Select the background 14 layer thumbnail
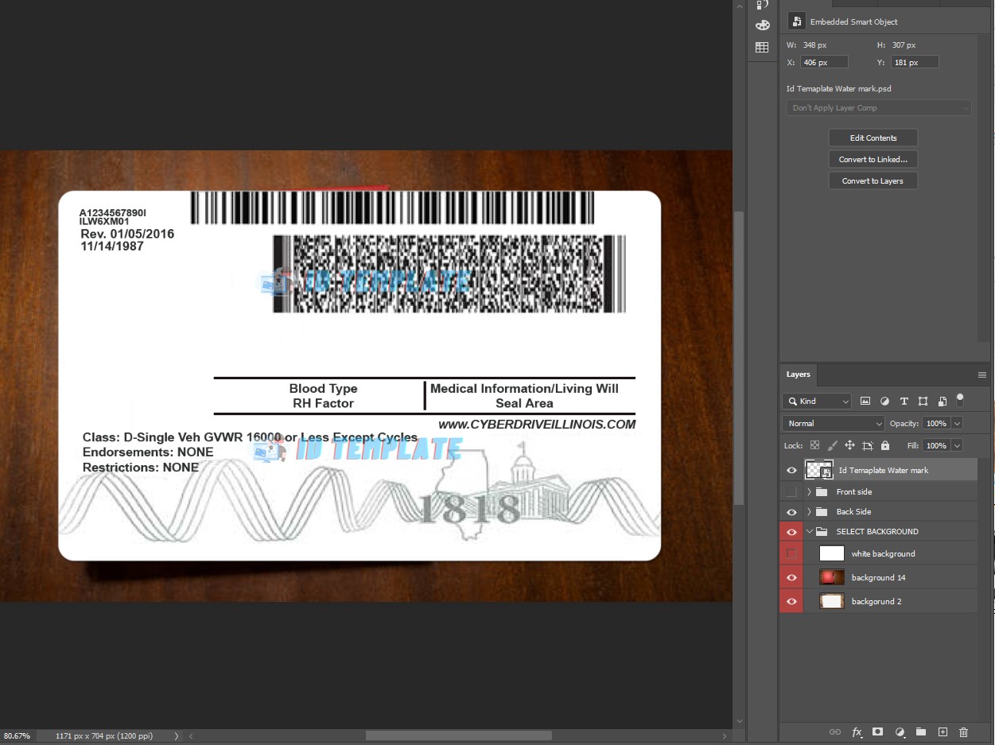Image resolution: width=995 pixels, height=745 pixels. pyautogui.click(x=832, y=577)
